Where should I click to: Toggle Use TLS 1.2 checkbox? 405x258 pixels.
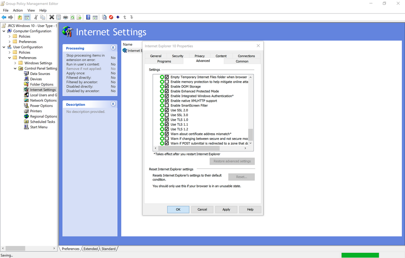167,129
